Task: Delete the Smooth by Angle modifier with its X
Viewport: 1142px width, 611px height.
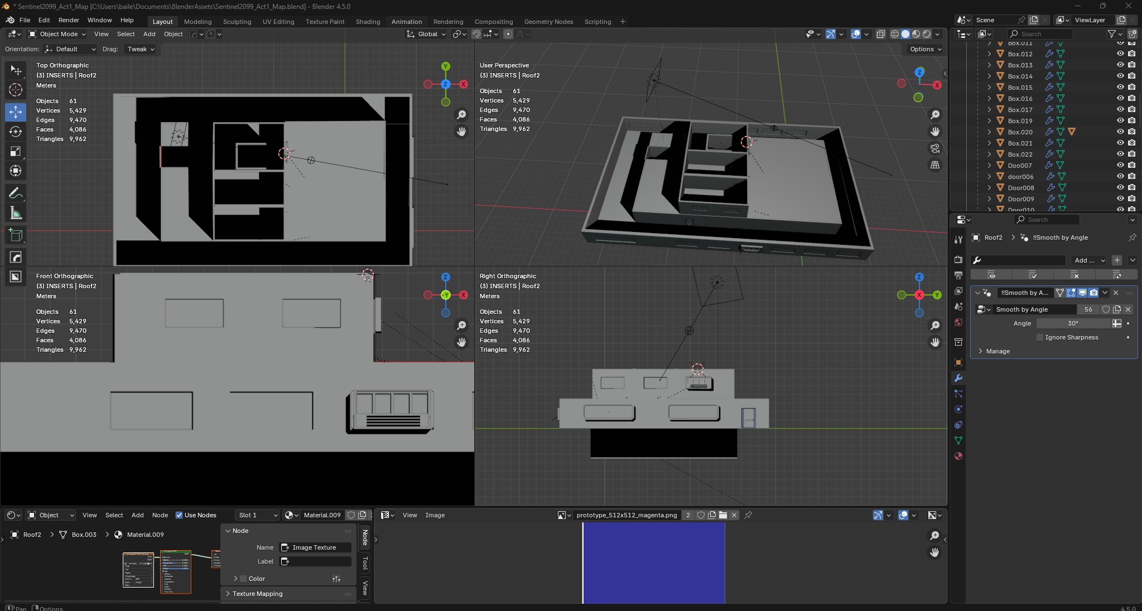Action: [x=1115, y=292]
